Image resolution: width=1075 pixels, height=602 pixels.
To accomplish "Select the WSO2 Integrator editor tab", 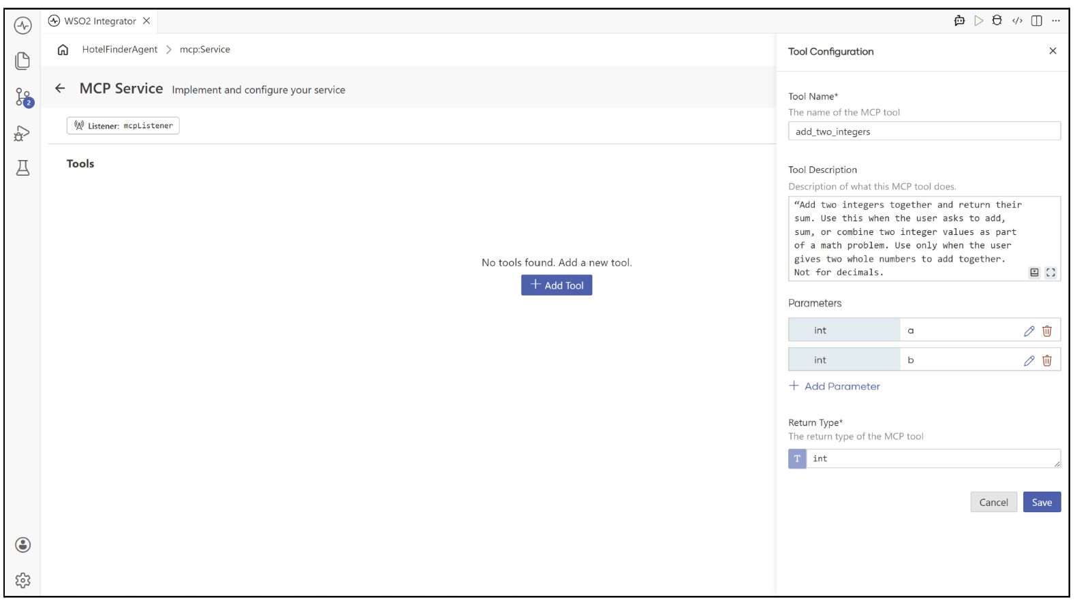I will click(100, 21).
